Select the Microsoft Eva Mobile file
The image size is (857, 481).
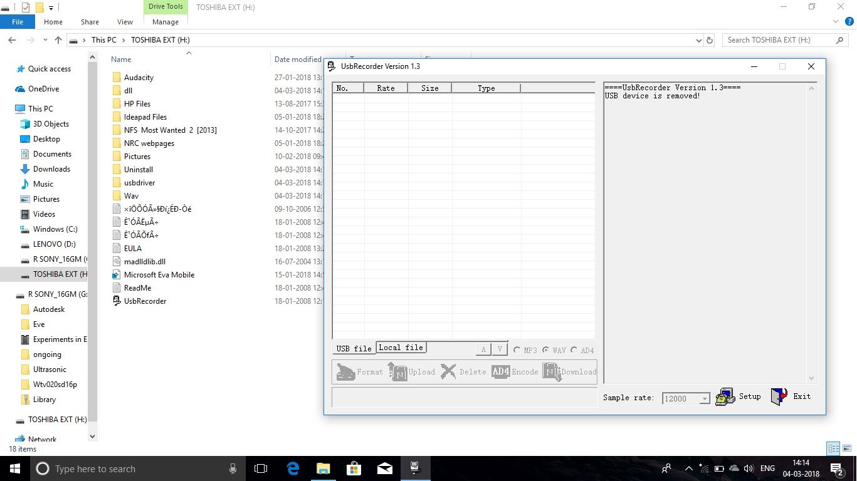(x=159, y=275)
